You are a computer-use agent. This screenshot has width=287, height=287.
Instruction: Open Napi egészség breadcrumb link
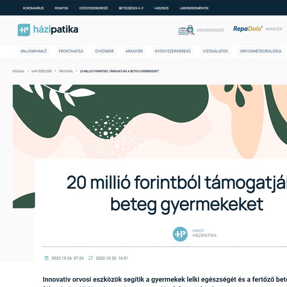point(42,71)
